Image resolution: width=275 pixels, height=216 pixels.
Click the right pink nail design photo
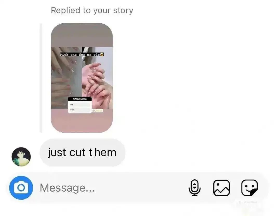[97, 78]
